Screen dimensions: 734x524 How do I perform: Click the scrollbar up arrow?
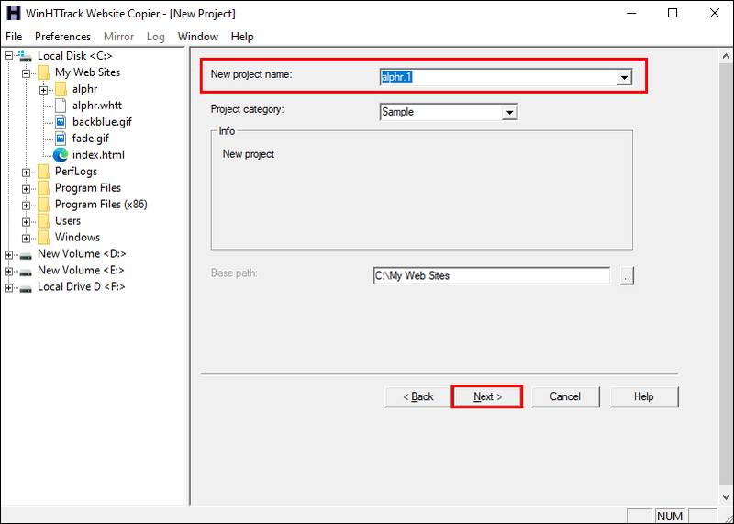pos(726,56)
